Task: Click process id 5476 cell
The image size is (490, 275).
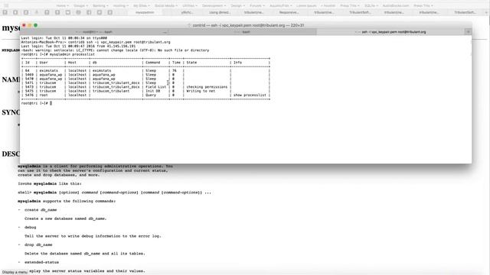Action: pyautogui.click(x=29, y=95)
